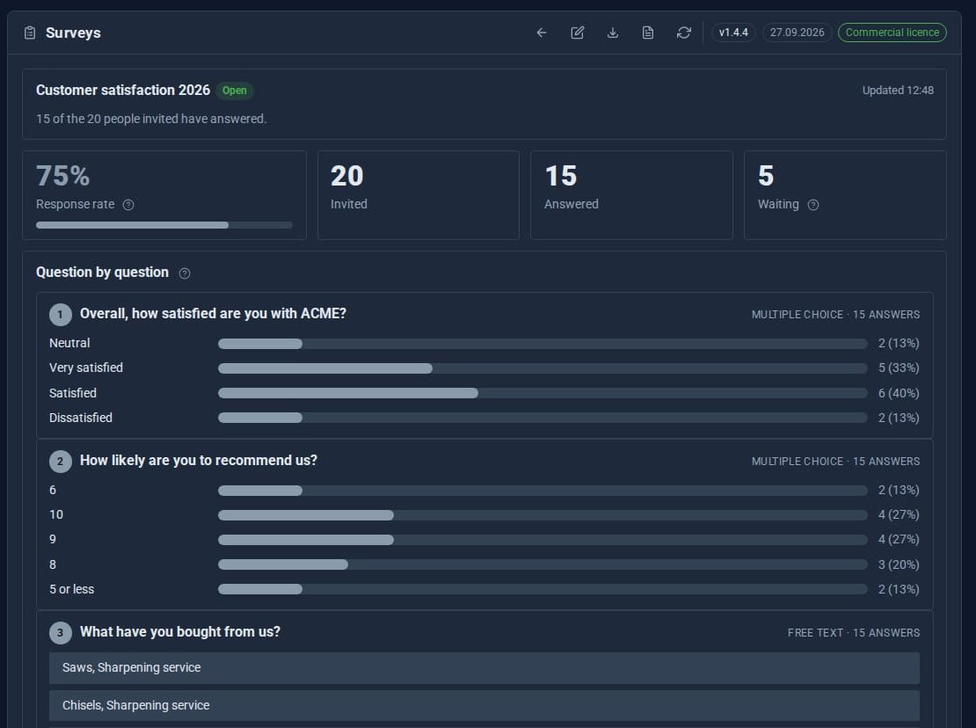Viewport: 976px width, 728px height.
Task: Click 'How likely are you to recommend us?'
Action: coord(199,461)
